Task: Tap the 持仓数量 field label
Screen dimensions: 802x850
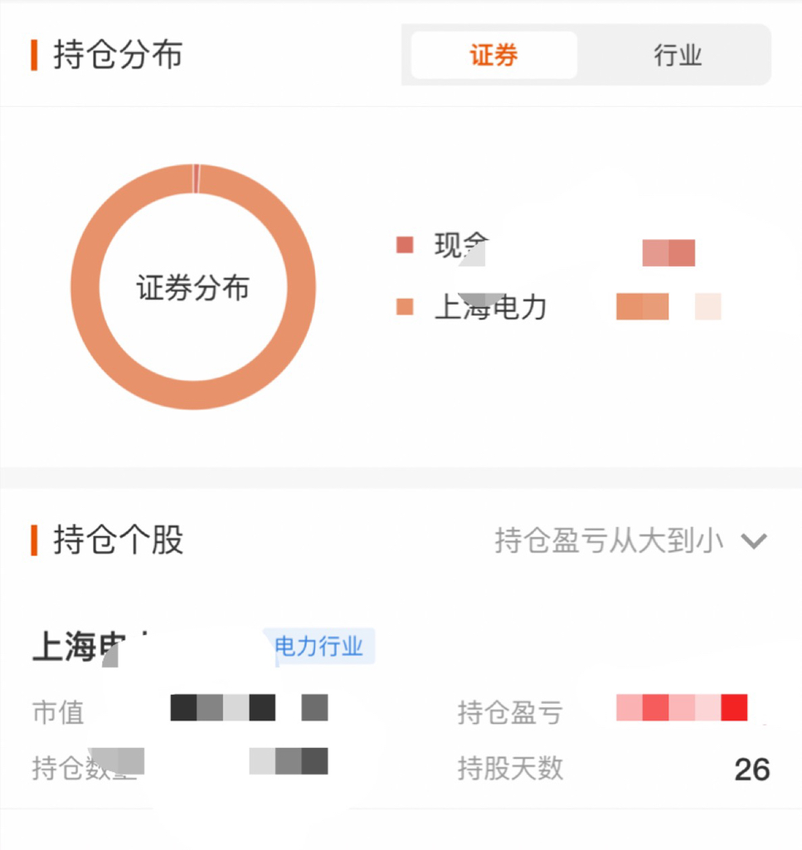Action: coord(83,766)
